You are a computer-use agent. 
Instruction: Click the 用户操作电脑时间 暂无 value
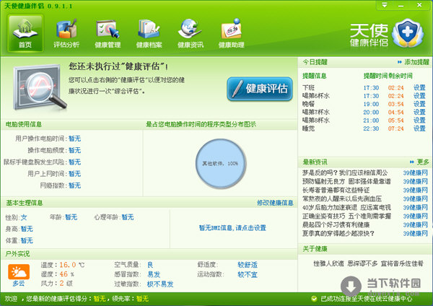74,139
